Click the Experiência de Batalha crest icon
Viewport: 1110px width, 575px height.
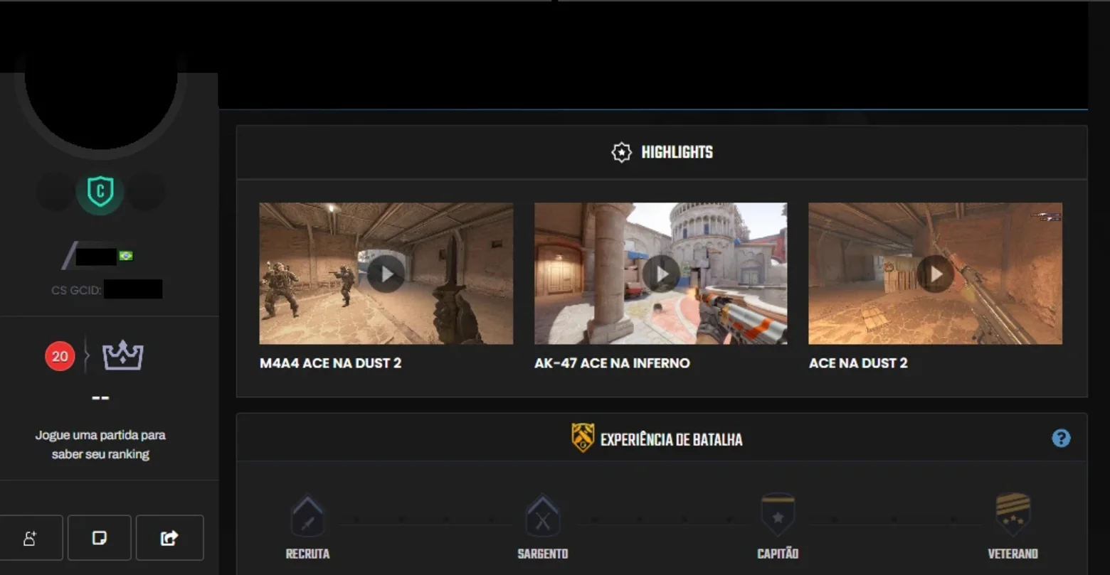[x=583, y=439]
